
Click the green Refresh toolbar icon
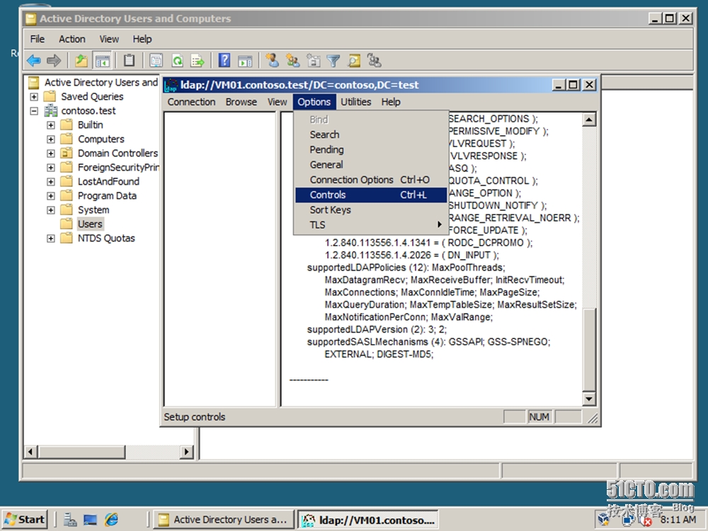coord(178,60)
